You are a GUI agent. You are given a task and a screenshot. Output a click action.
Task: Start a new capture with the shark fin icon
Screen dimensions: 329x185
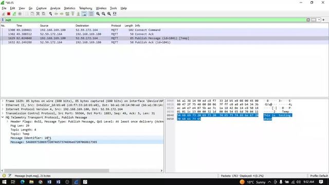pyautogui.click(x=3, y=14)
